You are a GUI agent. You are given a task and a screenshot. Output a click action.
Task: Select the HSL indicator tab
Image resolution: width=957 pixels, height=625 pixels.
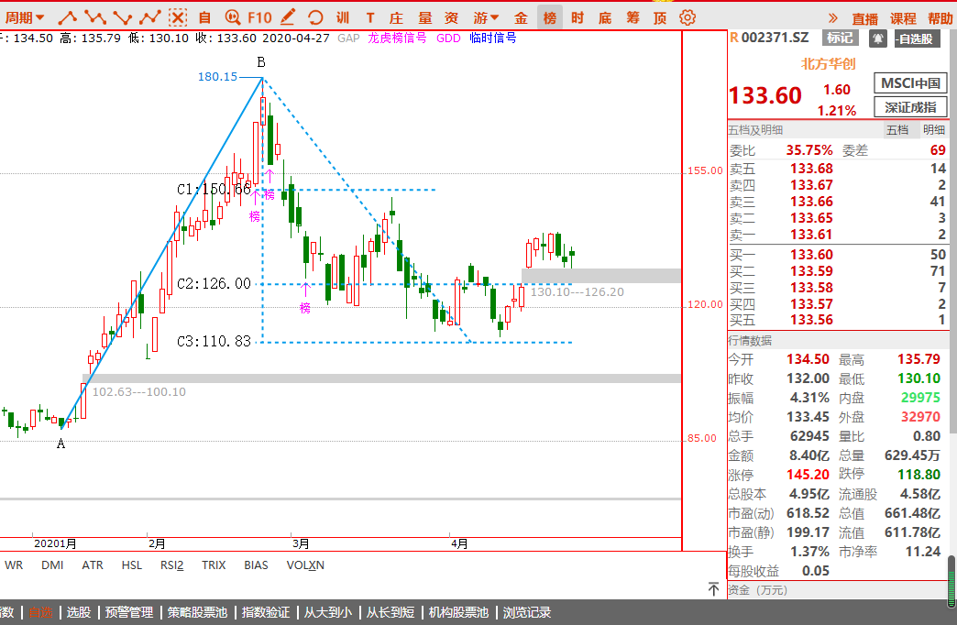tap(132, 565)
